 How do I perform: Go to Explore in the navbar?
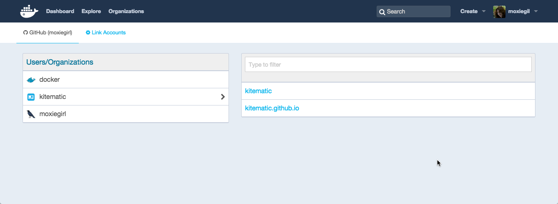(91, 11)
